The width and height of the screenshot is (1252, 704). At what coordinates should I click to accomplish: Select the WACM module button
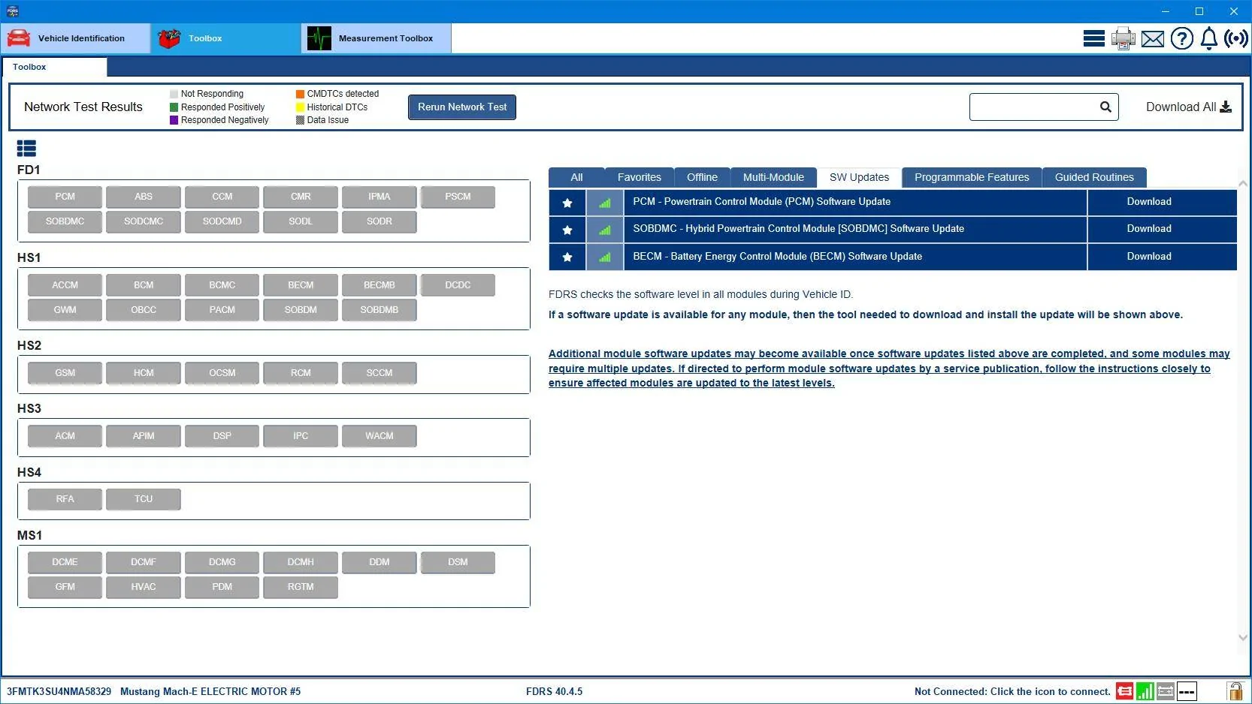(380, 436)
